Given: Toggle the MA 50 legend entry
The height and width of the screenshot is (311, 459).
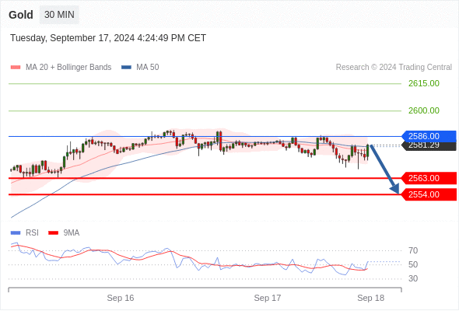Looking at the screenshot, I should [140, 68].
